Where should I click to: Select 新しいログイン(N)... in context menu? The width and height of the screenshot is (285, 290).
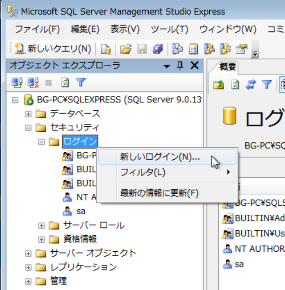pyautogui.click(x=167, y=157)
